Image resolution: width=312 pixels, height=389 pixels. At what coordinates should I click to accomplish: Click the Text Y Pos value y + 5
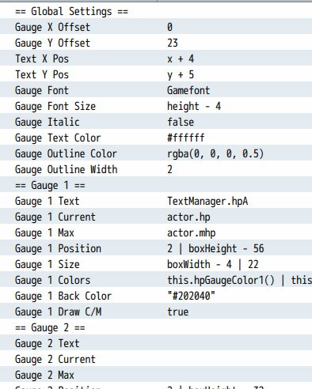pyautogui.click(x=181, y=75)
